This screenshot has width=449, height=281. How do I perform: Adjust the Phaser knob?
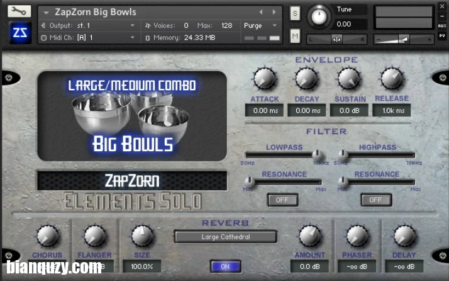(x=357, y=236)
